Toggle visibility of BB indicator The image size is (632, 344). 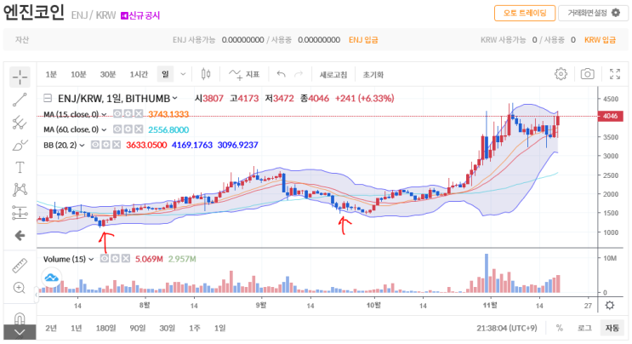95,145
